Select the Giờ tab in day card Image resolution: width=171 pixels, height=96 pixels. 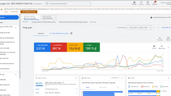[x=118, y=87]
